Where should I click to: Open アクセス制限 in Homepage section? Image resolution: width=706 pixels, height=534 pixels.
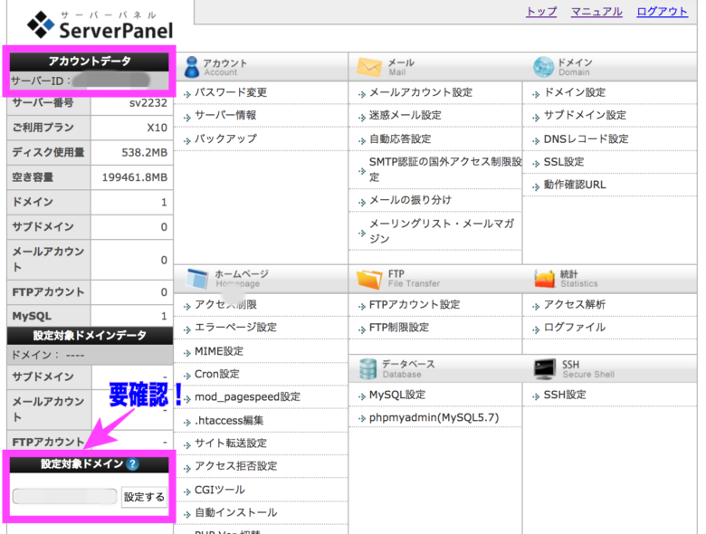225,304
